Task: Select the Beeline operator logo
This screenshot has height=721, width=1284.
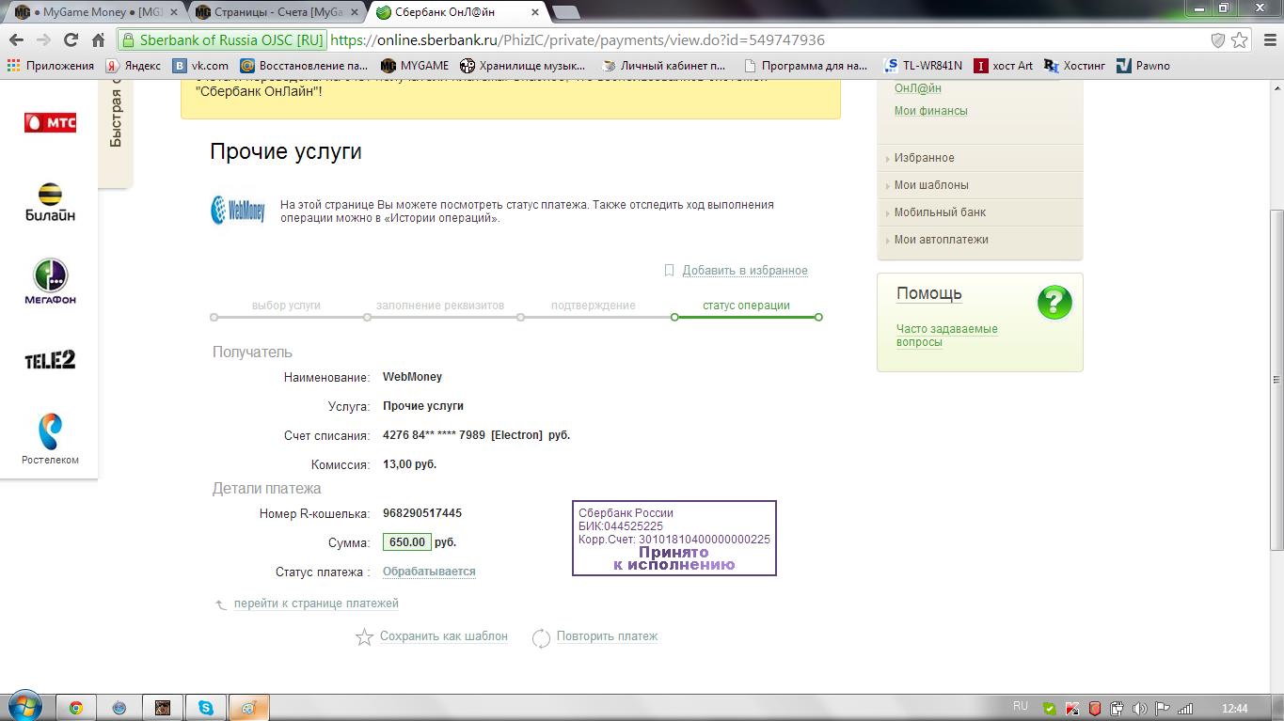Action: pyautogui.click(x=50, y=202)
